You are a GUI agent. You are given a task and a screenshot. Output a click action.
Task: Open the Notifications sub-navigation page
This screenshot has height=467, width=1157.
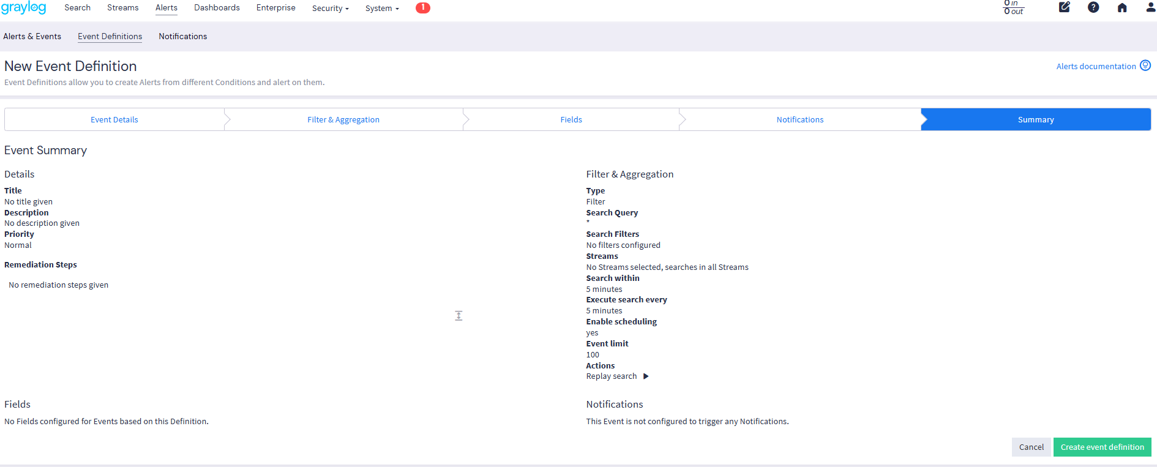coord(182,37)
